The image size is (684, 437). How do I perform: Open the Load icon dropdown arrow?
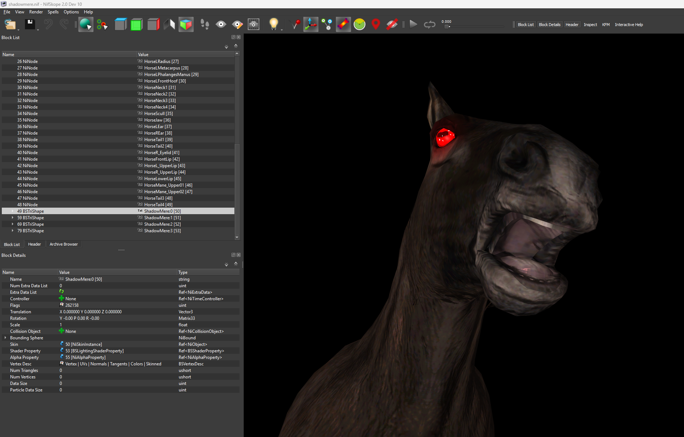click(18, 30)
